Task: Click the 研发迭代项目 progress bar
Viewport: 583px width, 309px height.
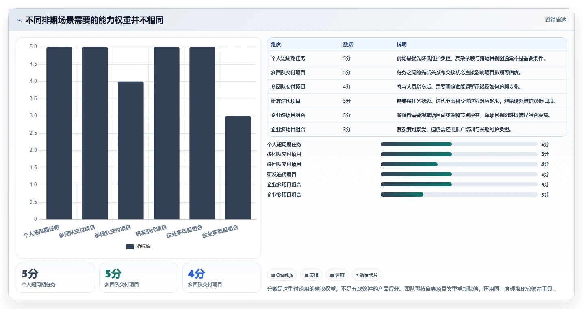Action: point(459,175)
